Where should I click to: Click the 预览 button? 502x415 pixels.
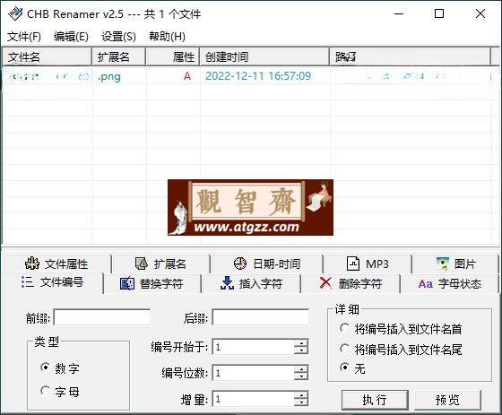pyautogui.click(x=447, y=400)
